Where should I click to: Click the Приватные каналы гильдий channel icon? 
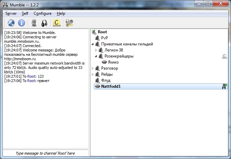coord(98,44)
